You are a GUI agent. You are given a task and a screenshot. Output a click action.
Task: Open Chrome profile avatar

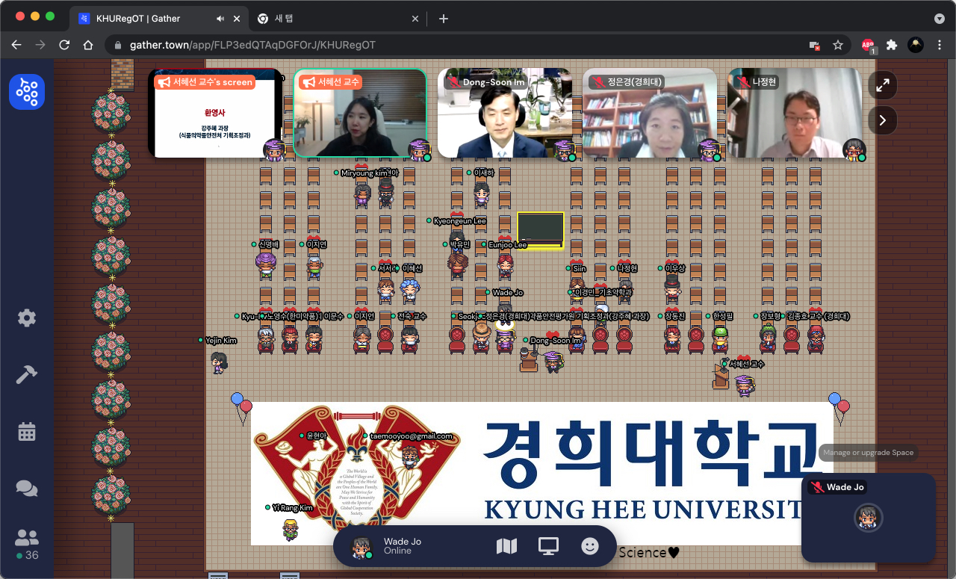point(916,45)
